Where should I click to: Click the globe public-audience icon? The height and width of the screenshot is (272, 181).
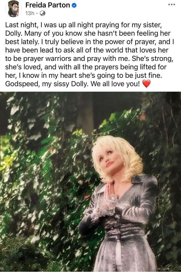pyautogui.click(x=43, y=13)
